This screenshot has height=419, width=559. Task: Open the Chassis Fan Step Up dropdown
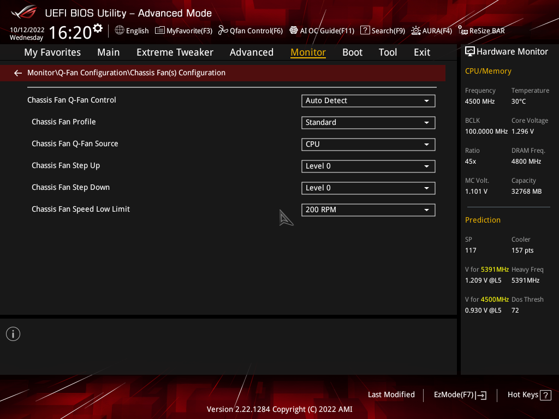[368, 166]
